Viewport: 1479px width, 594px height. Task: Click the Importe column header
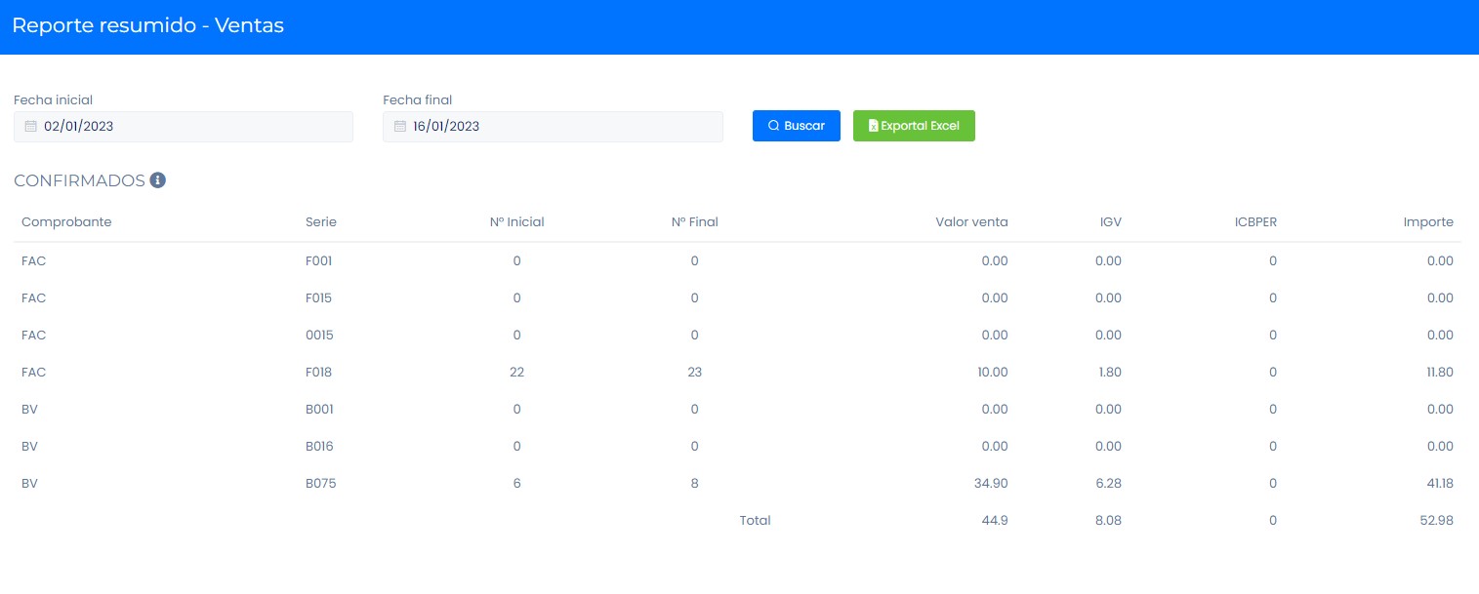[x=1428, y=222]
